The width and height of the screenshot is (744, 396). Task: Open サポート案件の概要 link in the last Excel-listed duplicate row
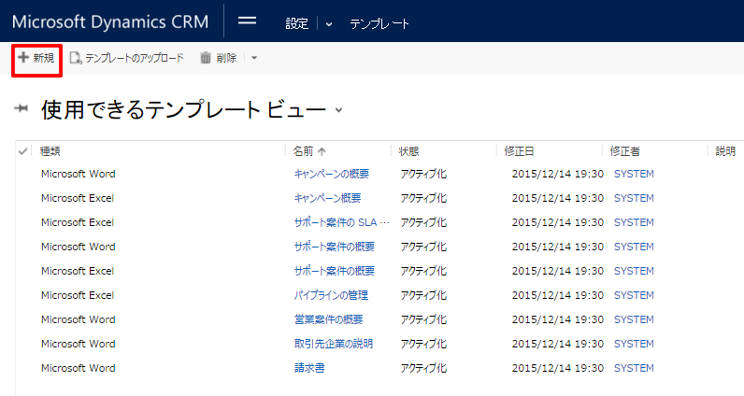[334, 271]
